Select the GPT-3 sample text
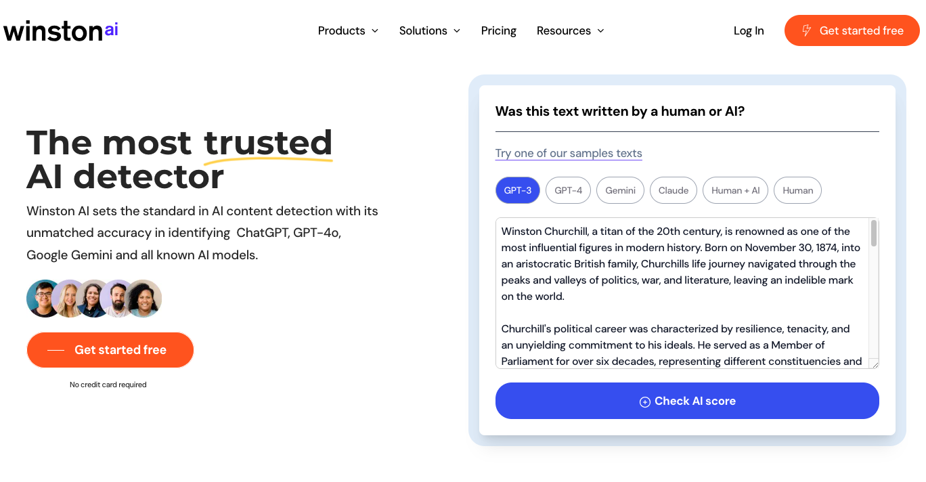The height and width of the screenshot is (482, 926). [518, 190]
